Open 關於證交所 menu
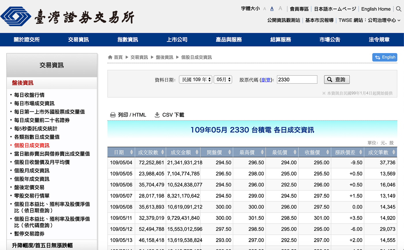404x250 pixels. click(27, 40)
